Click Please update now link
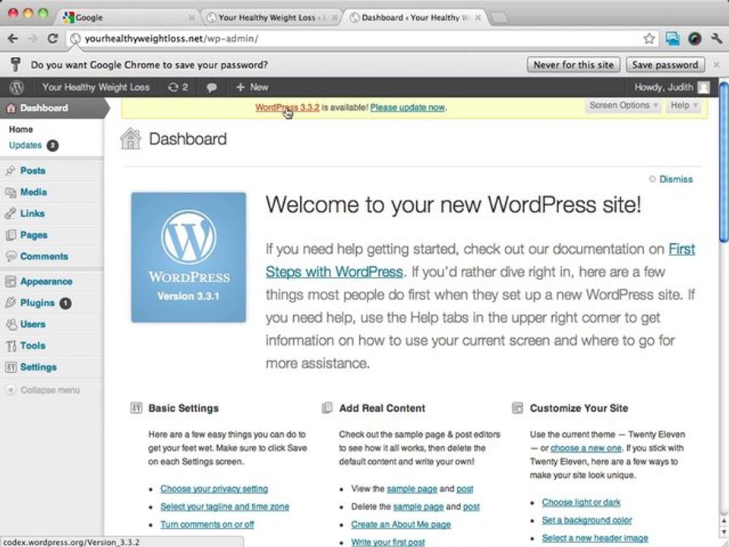This screenshot has height=547, width=729. coord(408,107)
